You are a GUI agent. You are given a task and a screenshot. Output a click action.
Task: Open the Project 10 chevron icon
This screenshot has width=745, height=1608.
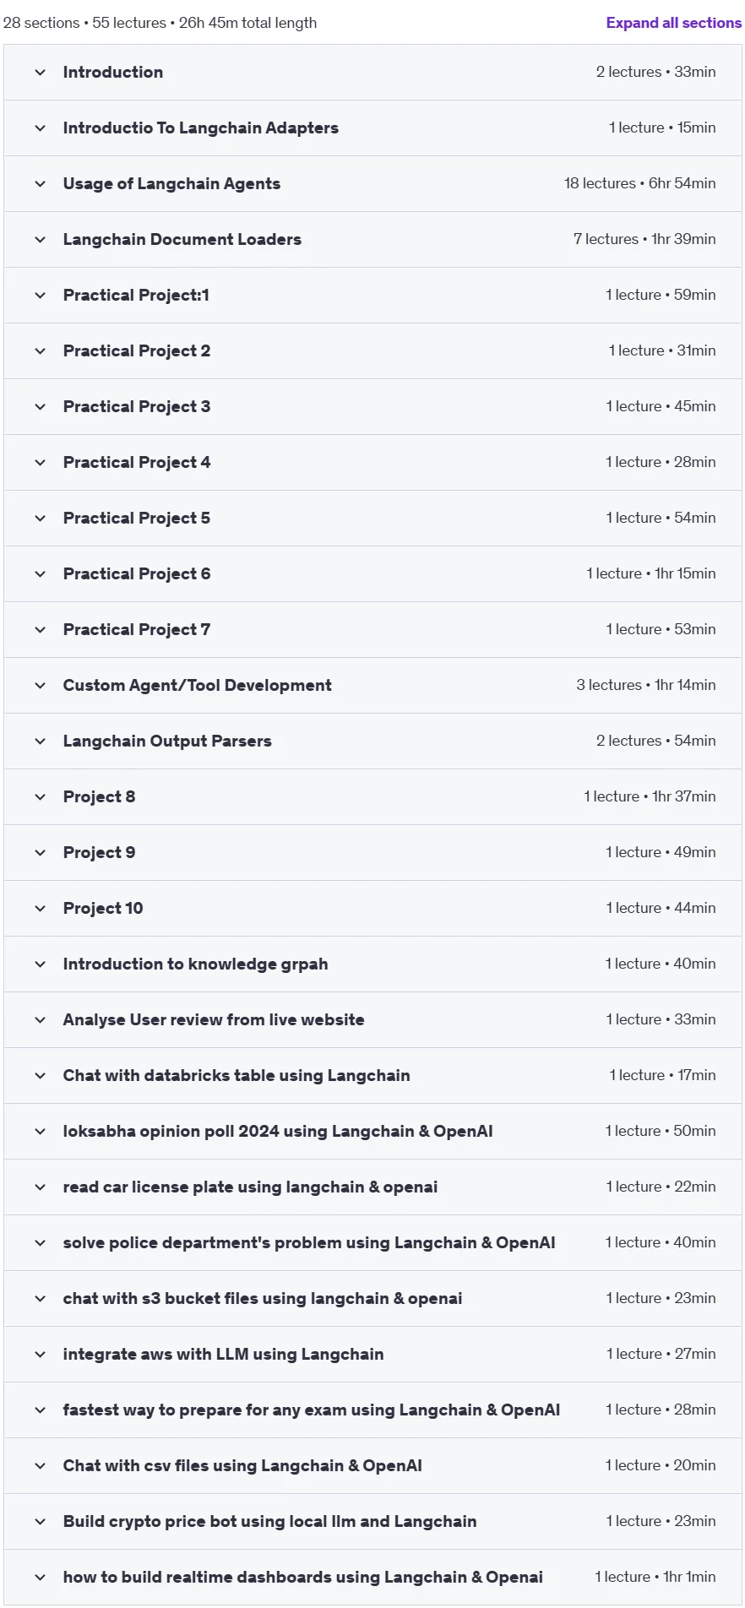40,909
